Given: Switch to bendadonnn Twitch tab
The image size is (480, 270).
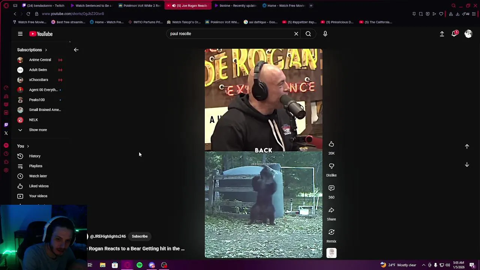Looking at the screenshot, I should pos(43,6).
